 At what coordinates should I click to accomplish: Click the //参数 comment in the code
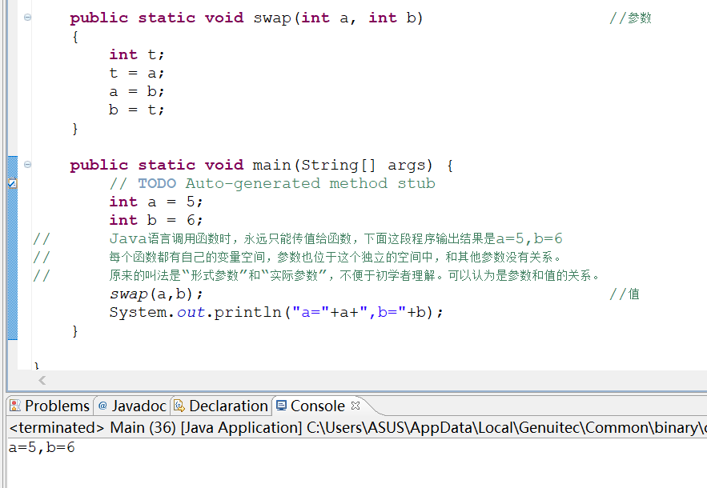(633, 17)
